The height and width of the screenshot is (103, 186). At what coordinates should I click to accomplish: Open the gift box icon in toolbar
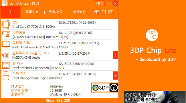[97, 12]
